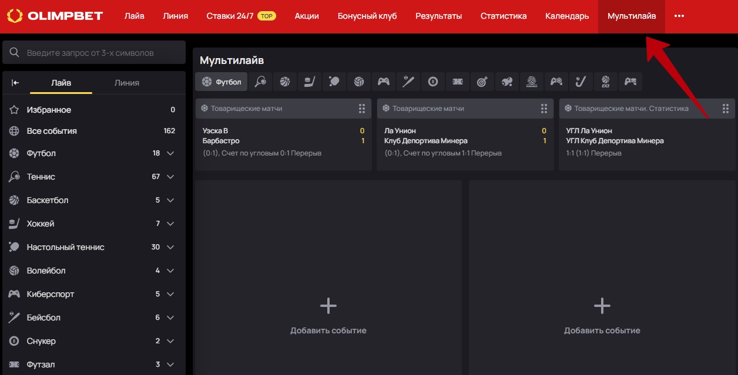
Task: Select the tennis racket icon filter
Action: pos(260,82)
